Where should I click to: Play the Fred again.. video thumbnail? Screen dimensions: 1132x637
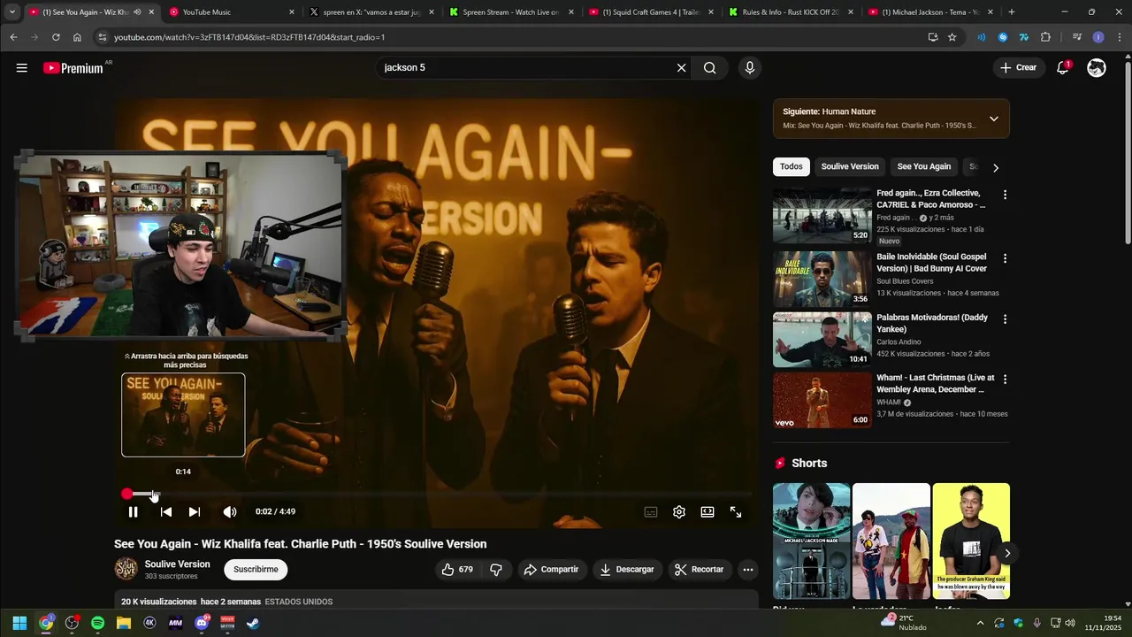[822, 215]
